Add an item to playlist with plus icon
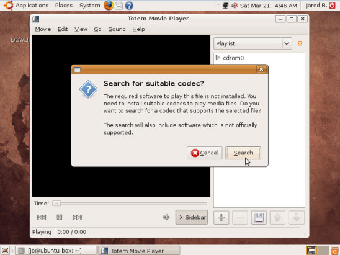The height and width of the screenshot is (255, 340). (x=221, y=218)
